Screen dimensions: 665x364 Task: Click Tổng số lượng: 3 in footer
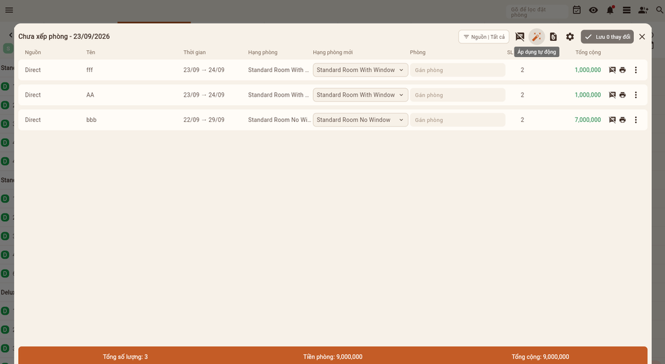click(x=125, y=357)
